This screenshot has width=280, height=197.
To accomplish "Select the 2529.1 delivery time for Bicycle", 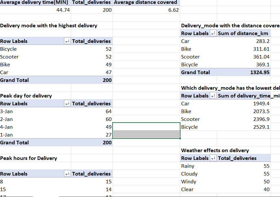I will pos(244,127).
